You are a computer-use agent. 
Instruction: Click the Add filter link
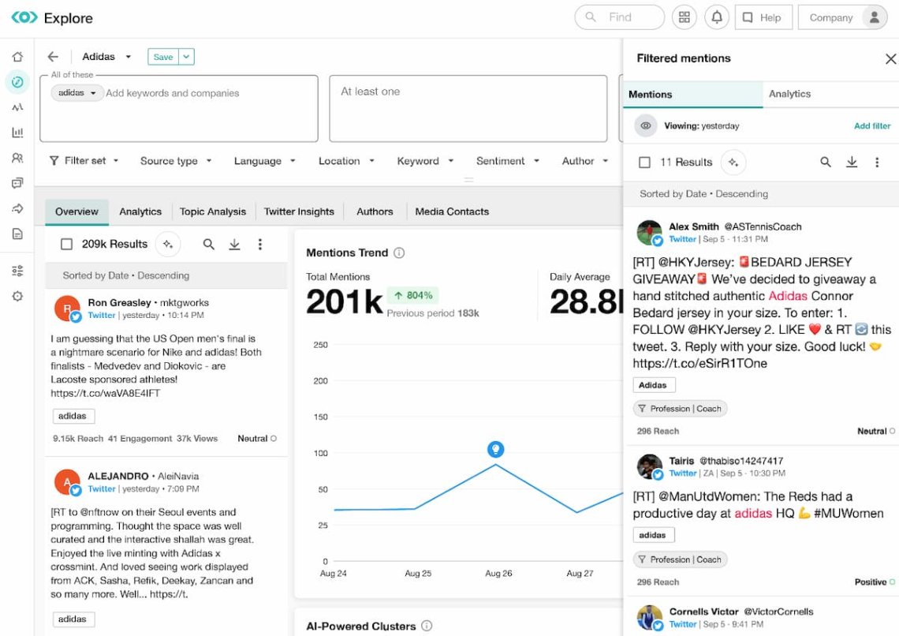pos(871,125)
